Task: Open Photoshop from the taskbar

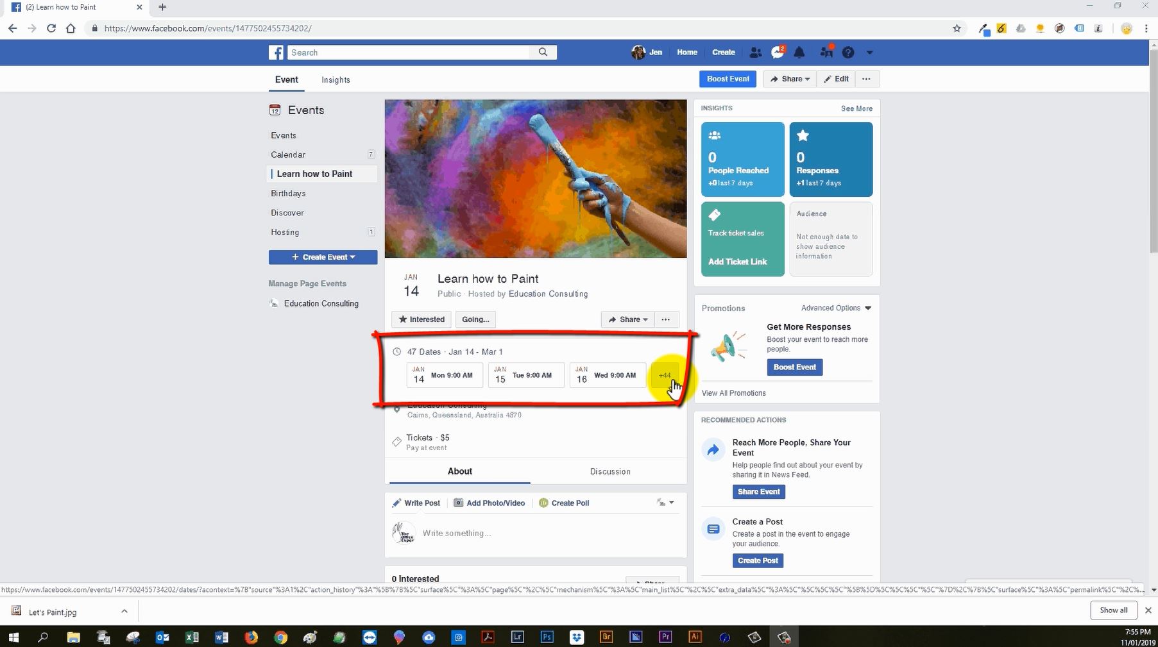Action: click(547, 637)
